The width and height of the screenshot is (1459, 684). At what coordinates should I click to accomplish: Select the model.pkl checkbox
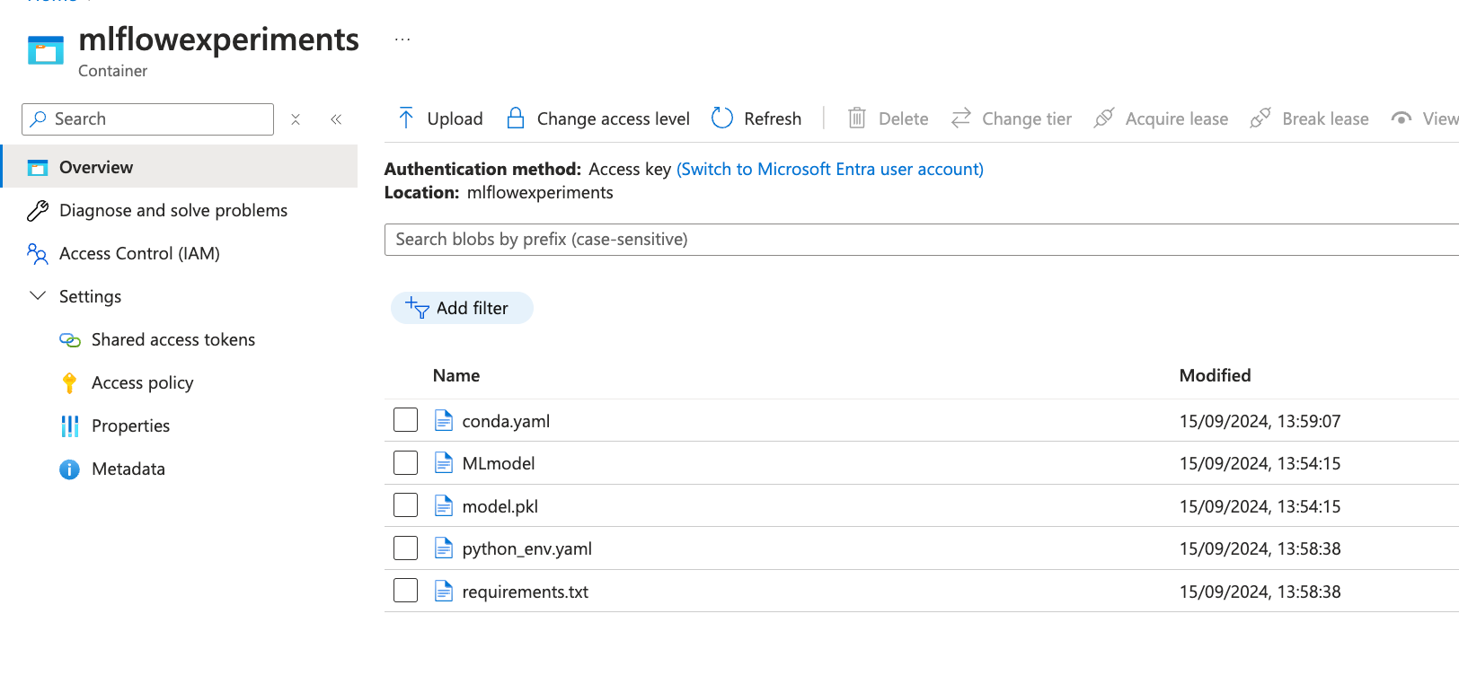[x=406, y=505]
